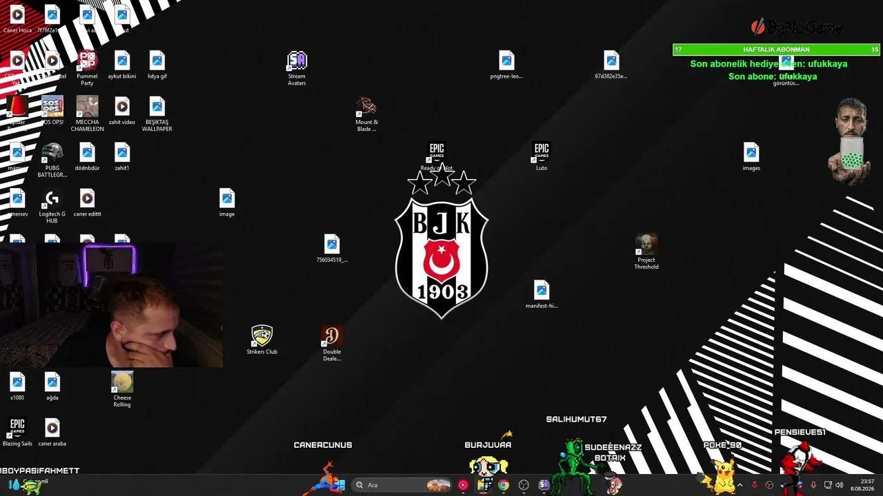Launch the Blazing Sails Epic shortcut
This screenshot has height=496, width=883.
pos(17,433)
